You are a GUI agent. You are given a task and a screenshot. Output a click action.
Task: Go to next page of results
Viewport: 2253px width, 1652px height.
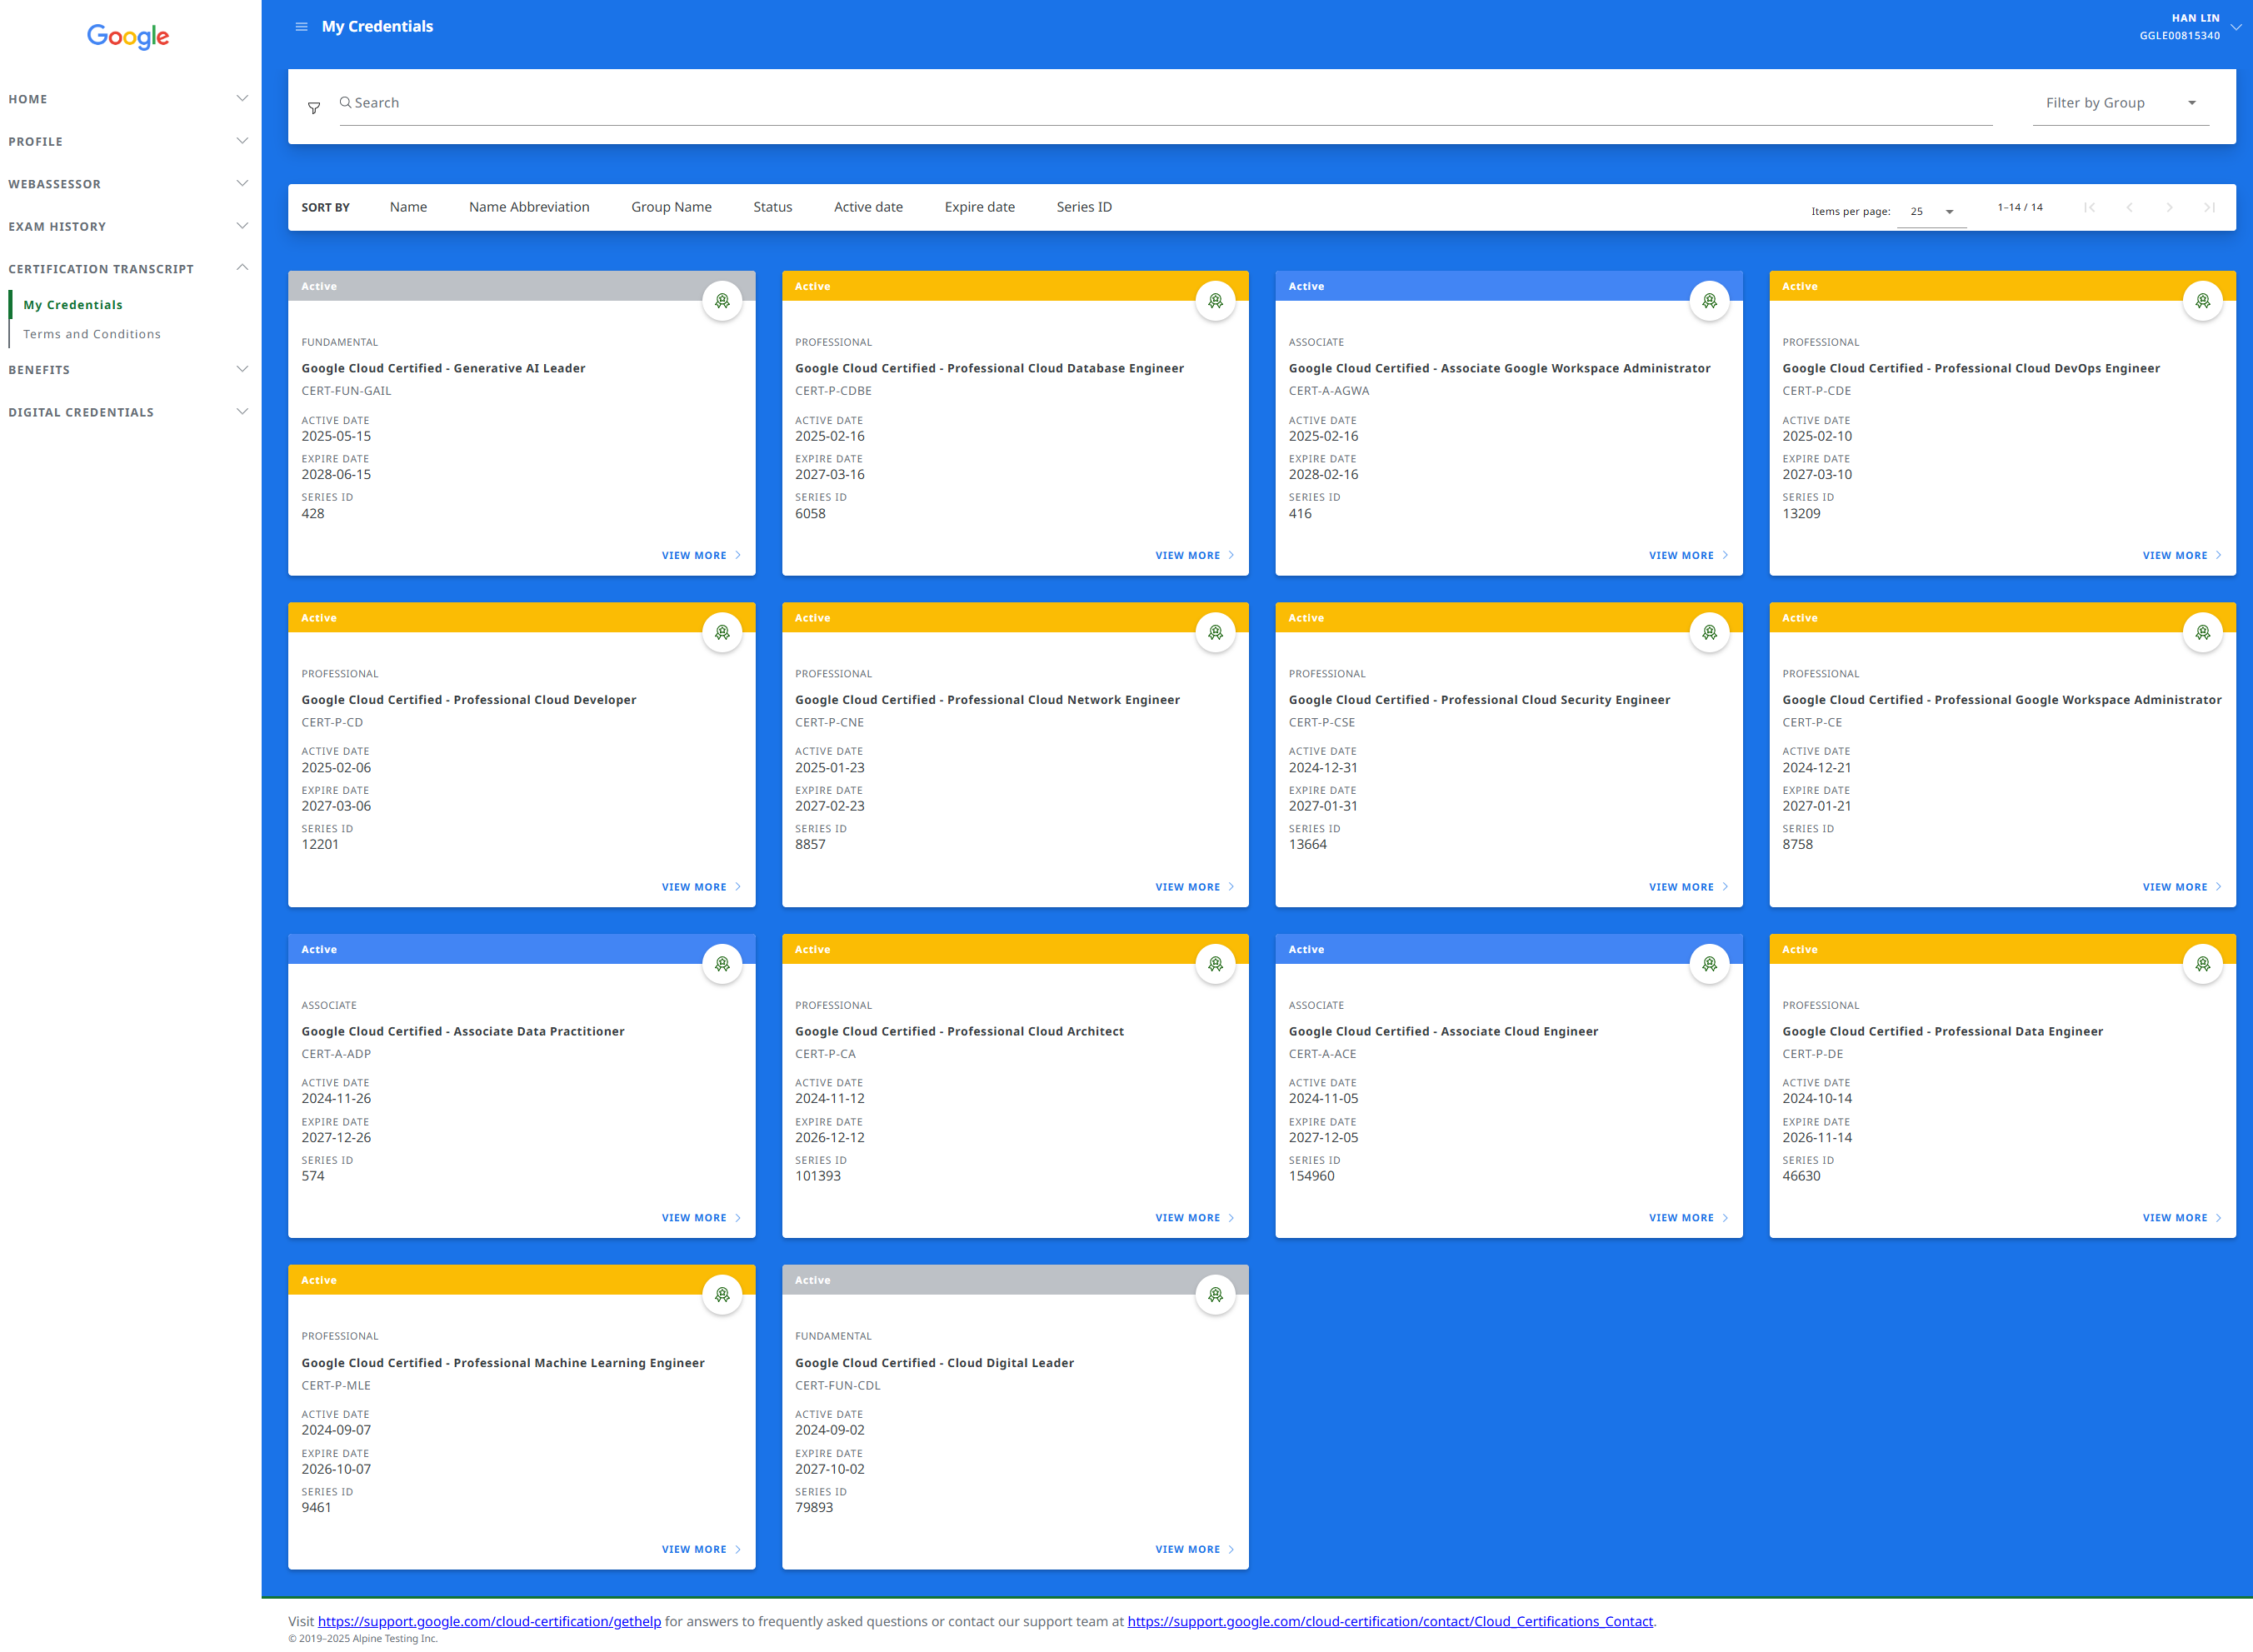[x=2169, y=207]
